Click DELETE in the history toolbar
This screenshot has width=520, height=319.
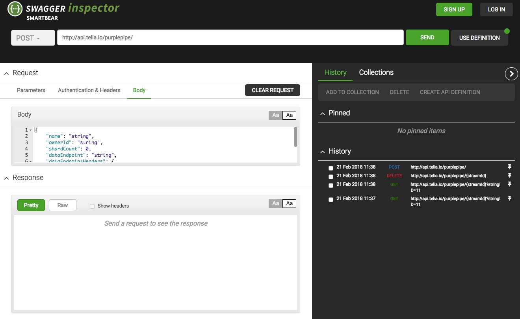coord(399,92)
